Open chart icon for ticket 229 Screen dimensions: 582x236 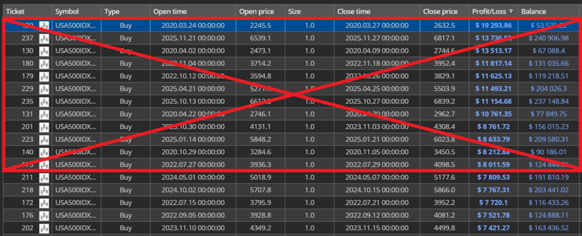pyautogui.click(x=44, y=89)
